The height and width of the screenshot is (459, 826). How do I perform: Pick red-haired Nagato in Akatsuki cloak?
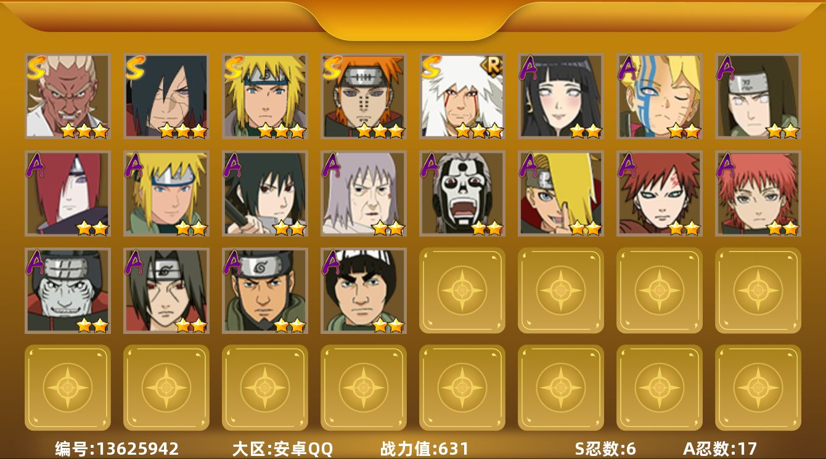pyautogui.click(x=68, y=193)
